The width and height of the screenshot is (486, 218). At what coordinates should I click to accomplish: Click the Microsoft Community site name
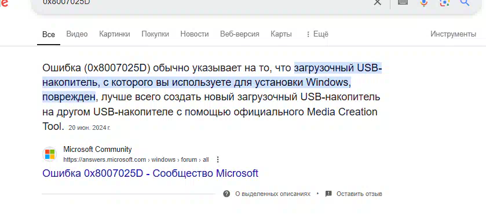(x=98, y=150)
